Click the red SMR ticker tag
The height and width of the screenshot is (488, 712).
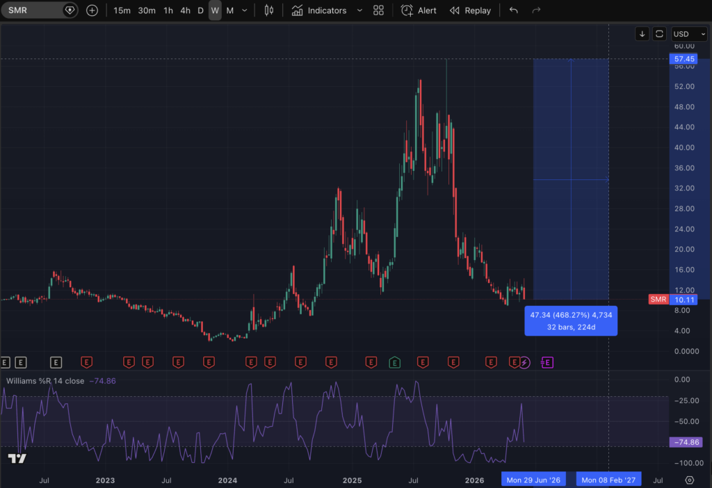pos(658,299)
